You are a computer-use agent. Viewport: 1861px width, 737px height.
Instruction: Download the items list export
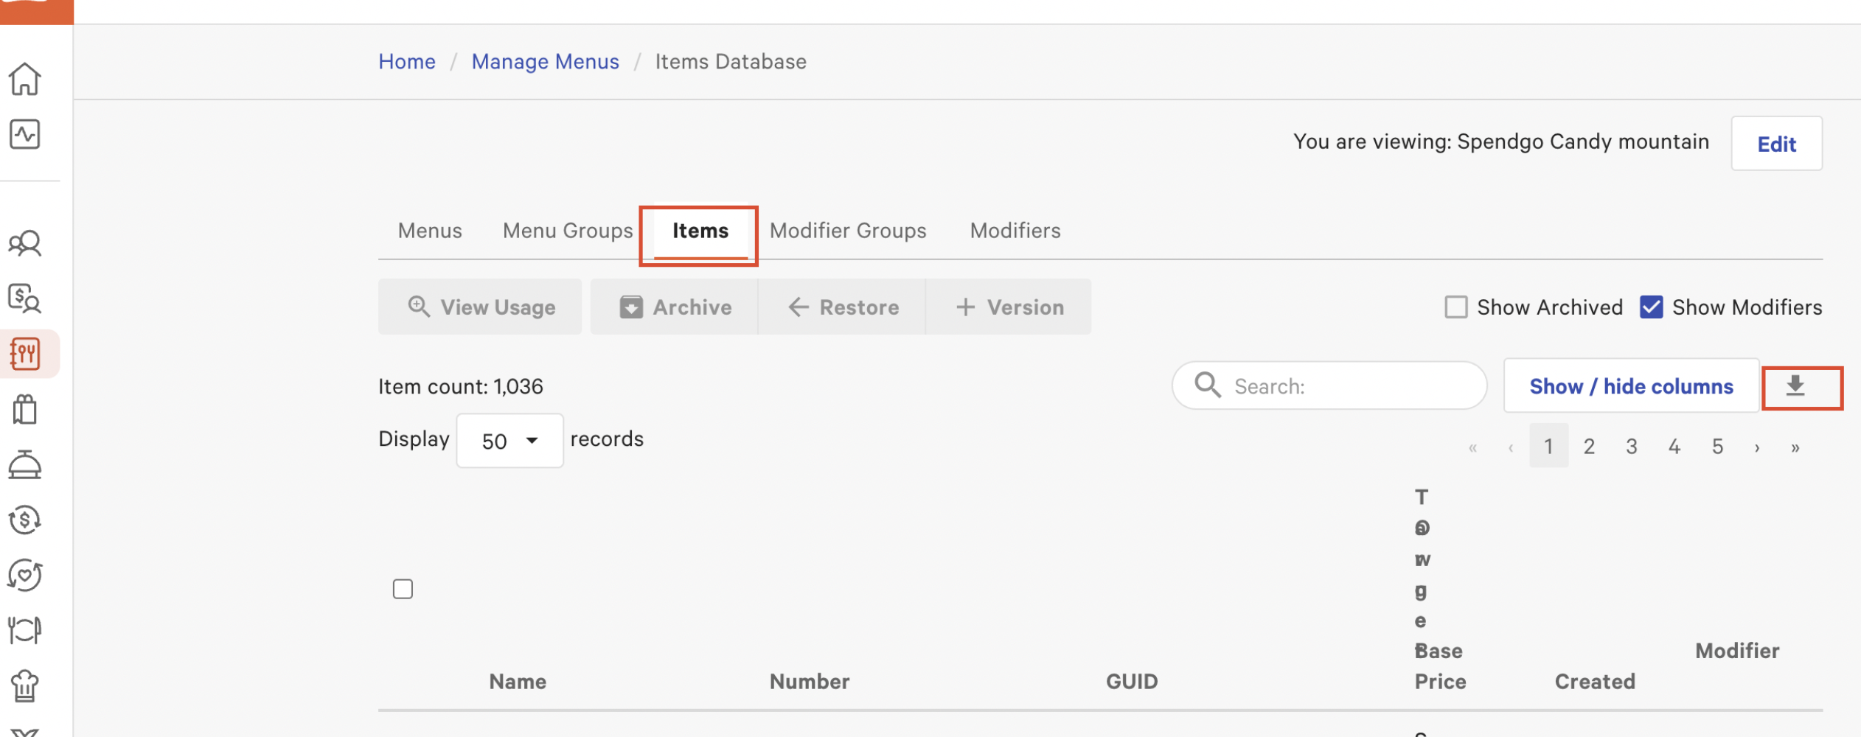point(1795,387)
